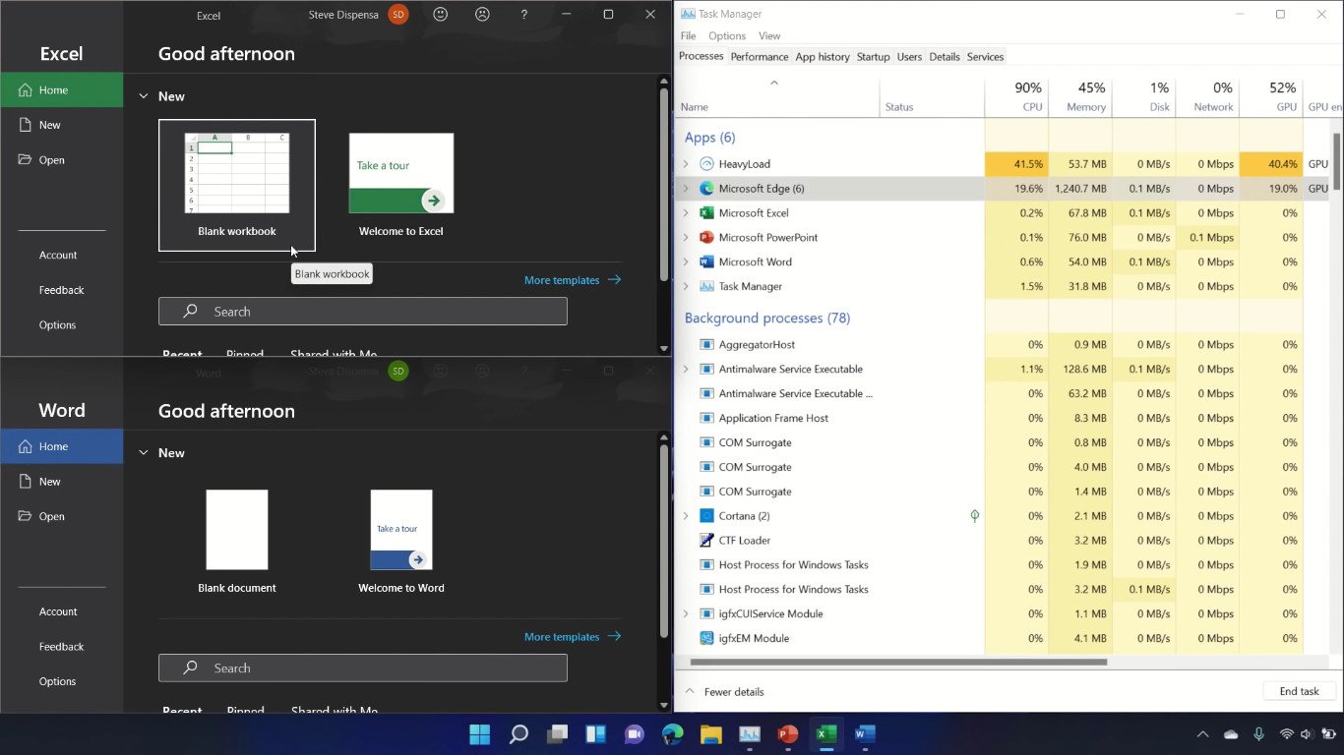Click the search magnifier icon in Excel's search box

190,311
